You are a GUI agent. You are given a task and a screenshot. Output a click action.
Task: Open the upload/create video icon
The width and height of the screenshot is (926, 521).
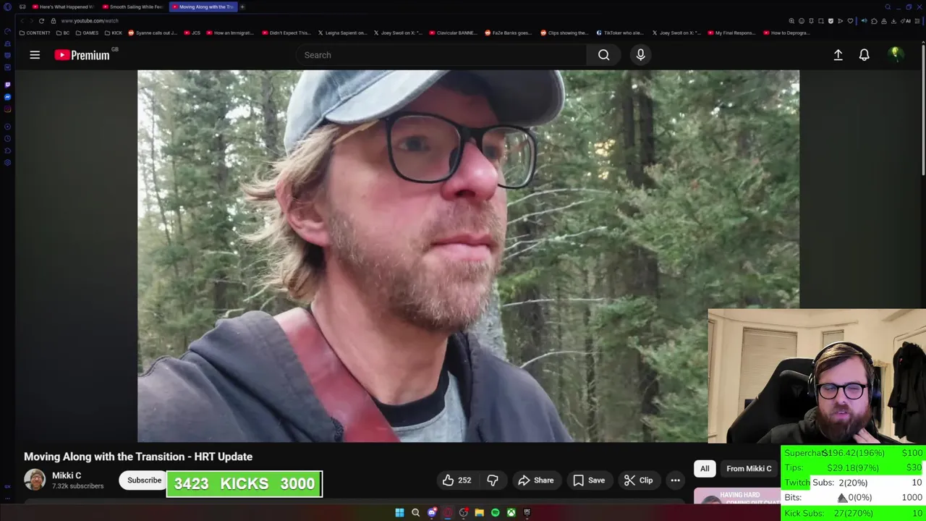[838, 55]
